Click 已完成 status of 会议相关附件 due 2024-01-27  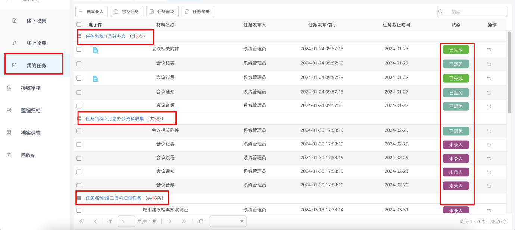coord(456,50)
